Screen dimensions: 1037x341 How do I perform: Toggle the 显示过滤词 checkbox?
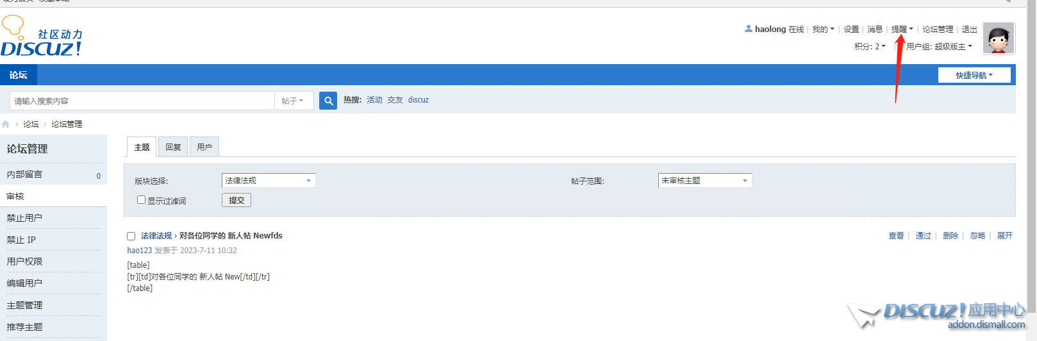coord(141,200)
